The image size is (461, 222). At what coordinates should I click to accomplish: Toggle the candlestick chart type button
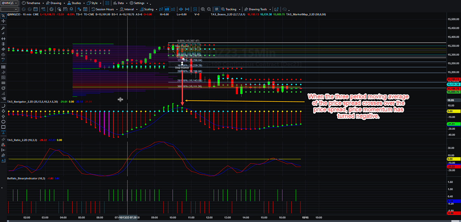click(167, 9)
